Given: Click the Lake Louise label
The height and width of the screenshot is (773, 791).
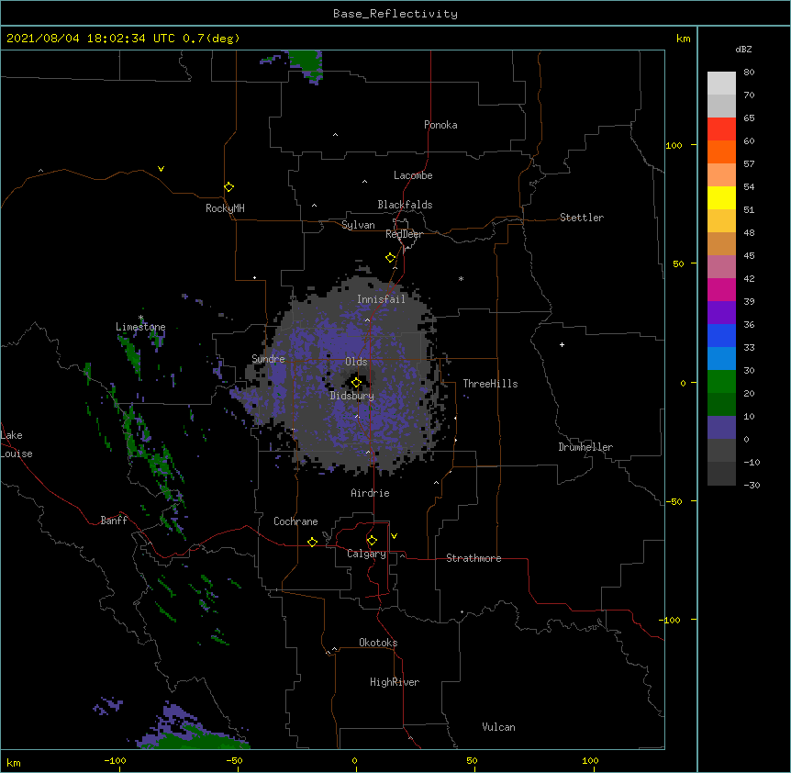Looking at the screenshot, I should (17, 444).
